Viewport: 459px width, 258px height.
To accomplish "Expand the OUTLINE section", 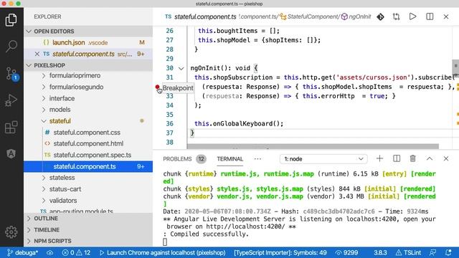I will [x=87, y=219].
